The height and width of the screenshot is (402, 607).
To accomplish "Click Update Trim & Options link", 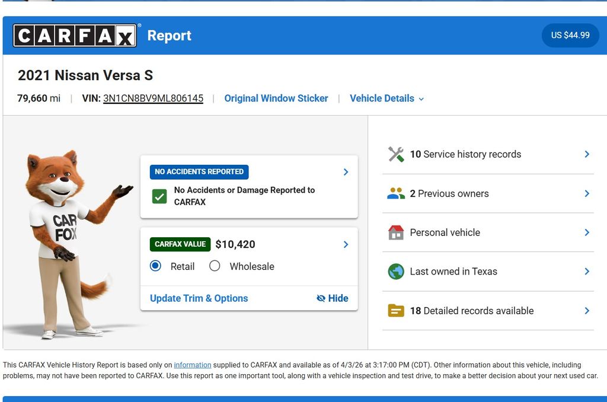I will coord(199,298).
